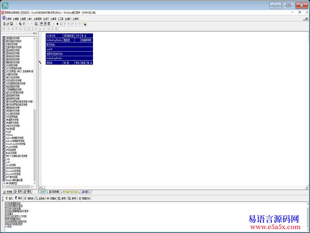Open the 变量表 variables tab

(52, 198)
